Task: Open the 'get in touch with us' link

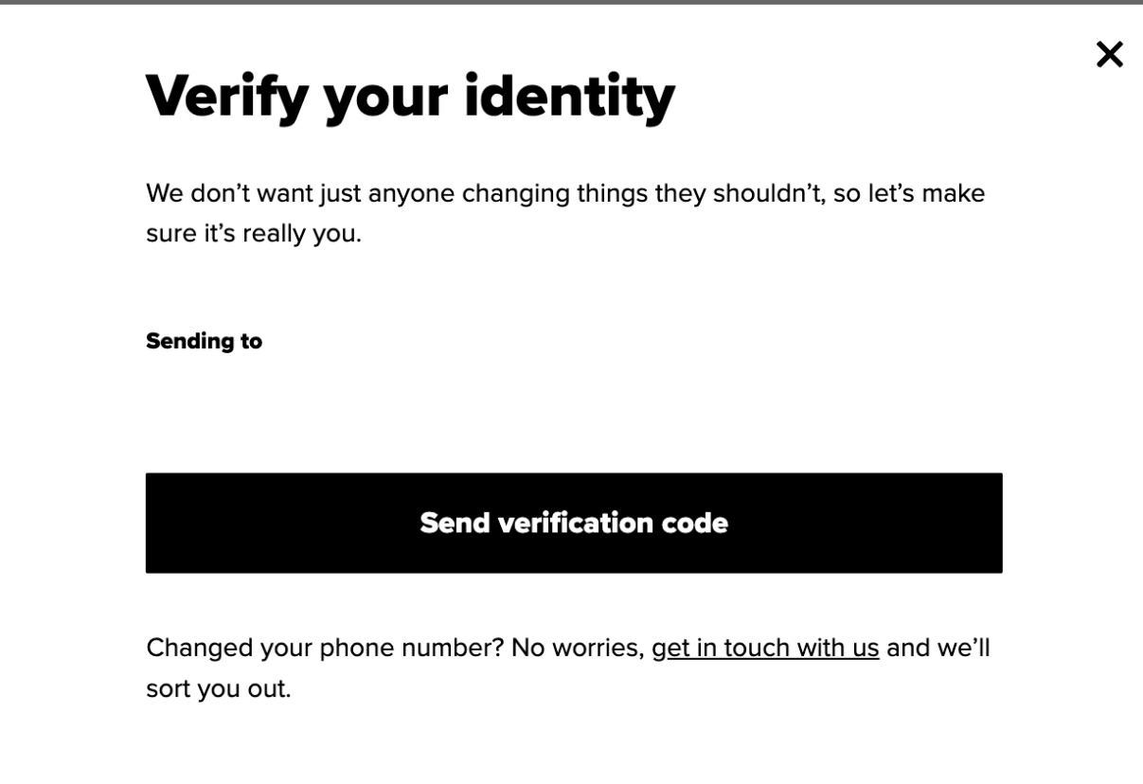Action: tap(765, 649)
